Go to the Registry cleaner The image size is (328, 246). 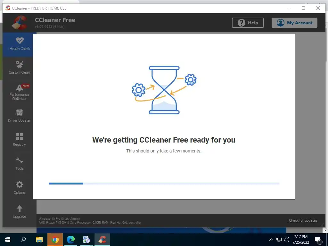pos(19,140)
